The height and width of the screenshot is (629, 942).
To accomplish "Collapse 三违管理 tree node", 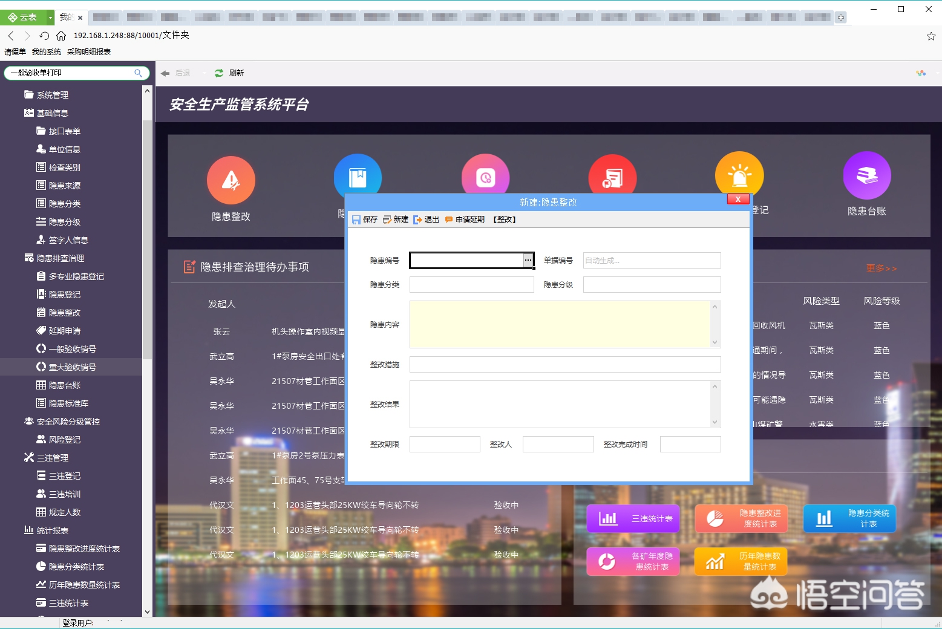I will coord(47,458).
